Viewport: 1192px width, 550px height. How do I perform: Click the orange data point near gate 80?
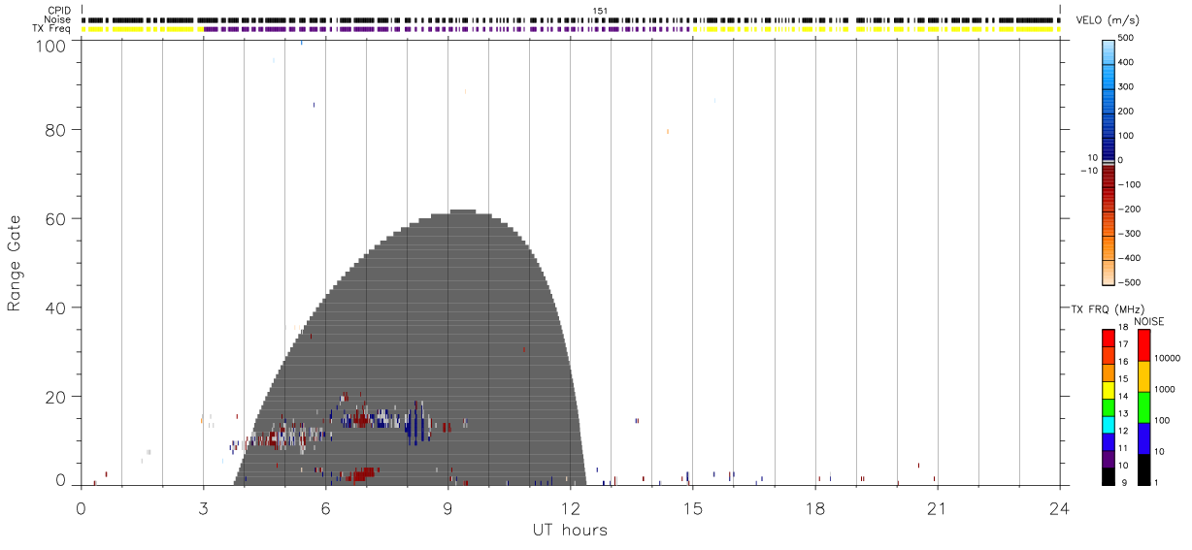click(668, 131)
